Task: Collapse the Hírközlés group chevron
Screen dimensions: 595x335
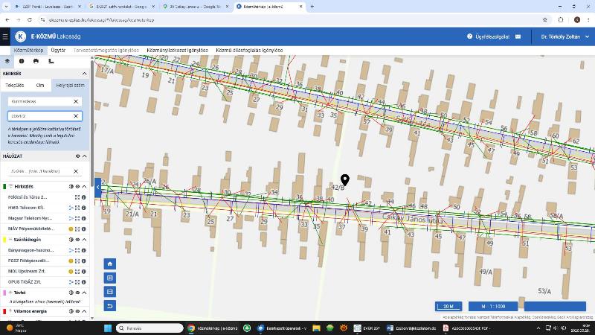Action: click(x=84, y=187)
